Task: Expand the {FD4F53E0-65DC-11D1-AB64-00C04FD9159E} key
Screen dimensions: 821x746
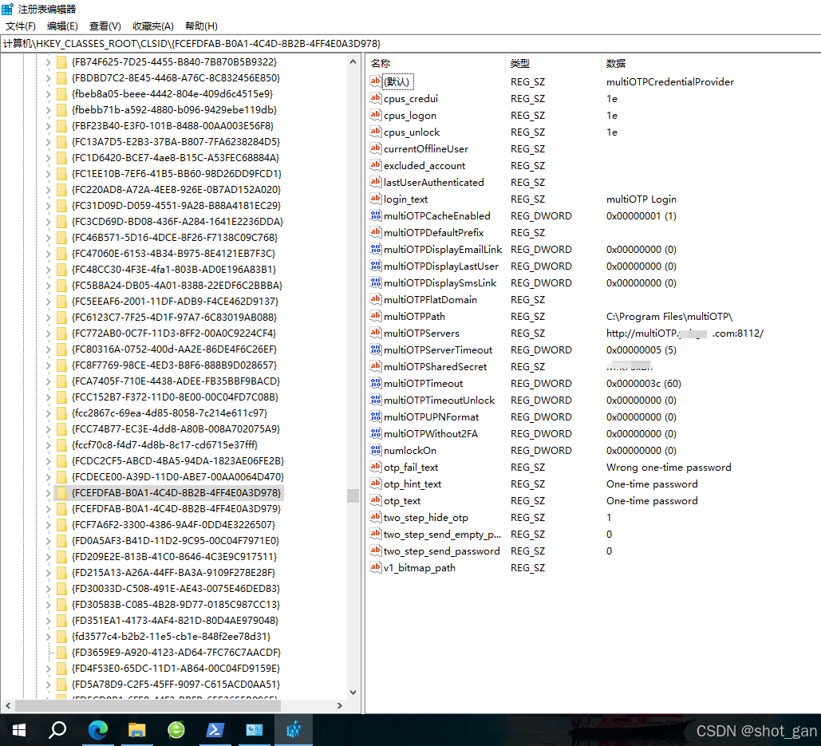Action: (x=48, y=669)
